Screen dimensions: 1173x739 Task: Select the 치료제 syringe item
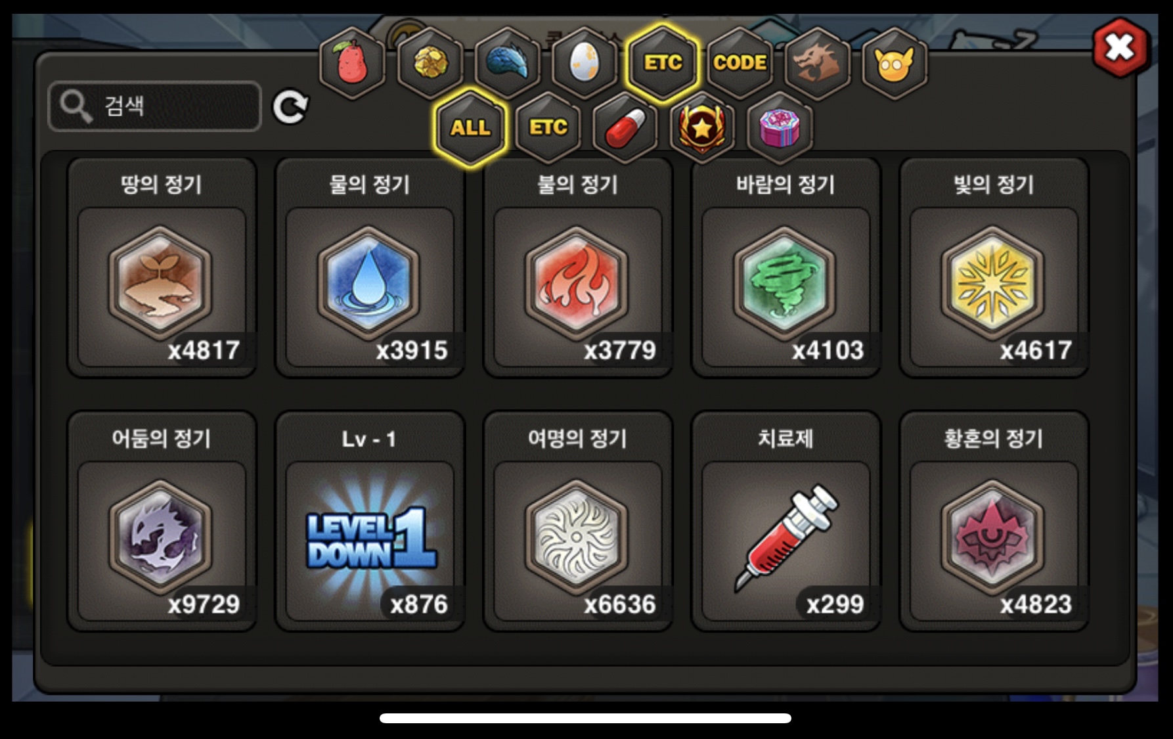click(786, 522)
